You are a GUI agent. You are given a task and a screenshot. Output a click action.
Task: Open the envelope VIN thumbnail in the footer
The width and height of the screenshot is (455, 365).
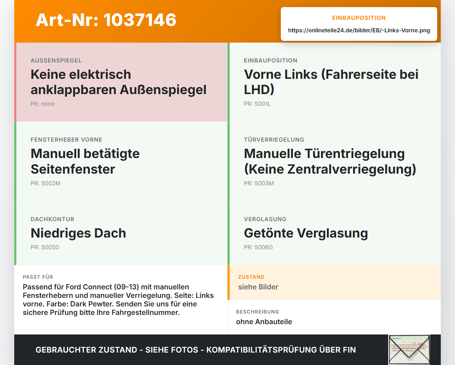pyautogui.click(x=409, y=350)
